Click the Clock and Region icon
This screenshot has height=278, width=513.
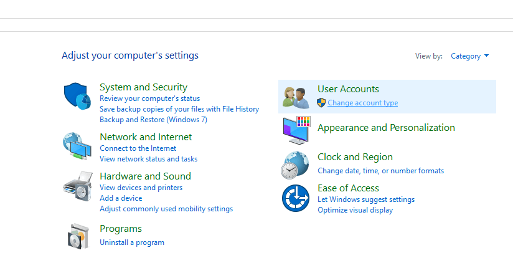click(x=296, y=165)
